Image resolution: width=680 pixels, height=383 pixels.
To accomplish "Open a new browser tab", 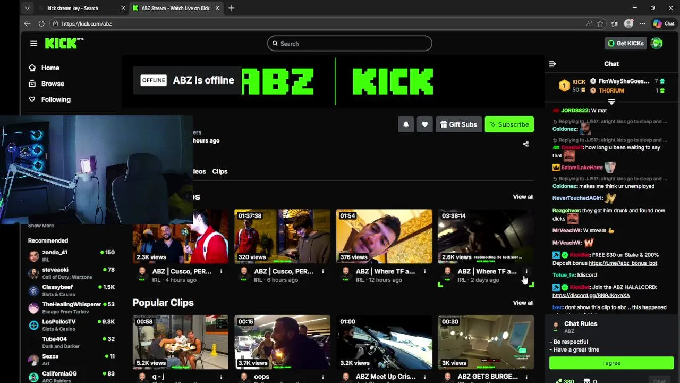I will click(x=231, y=8).
